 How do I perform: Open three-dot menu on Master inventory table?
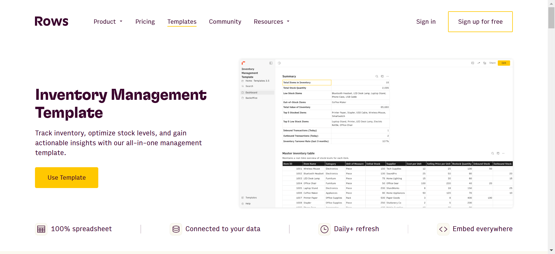[x=503, y=153]
